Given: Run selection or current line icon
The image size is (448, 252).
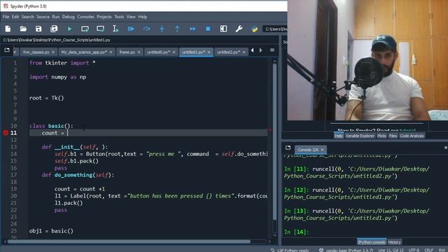Looking at the screenshot, I should (x=115, y=29).
